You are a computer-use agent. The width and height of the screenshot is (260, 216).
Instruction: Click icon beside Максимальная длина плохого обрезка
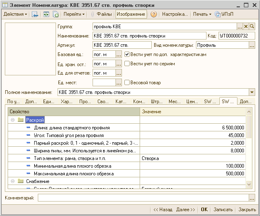coord(28,173)
